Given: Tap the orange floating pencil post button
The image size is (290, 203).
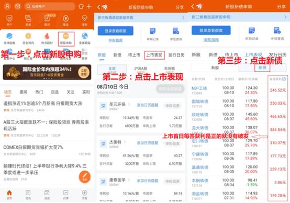Looking at the screenshot, I should 85,177.
